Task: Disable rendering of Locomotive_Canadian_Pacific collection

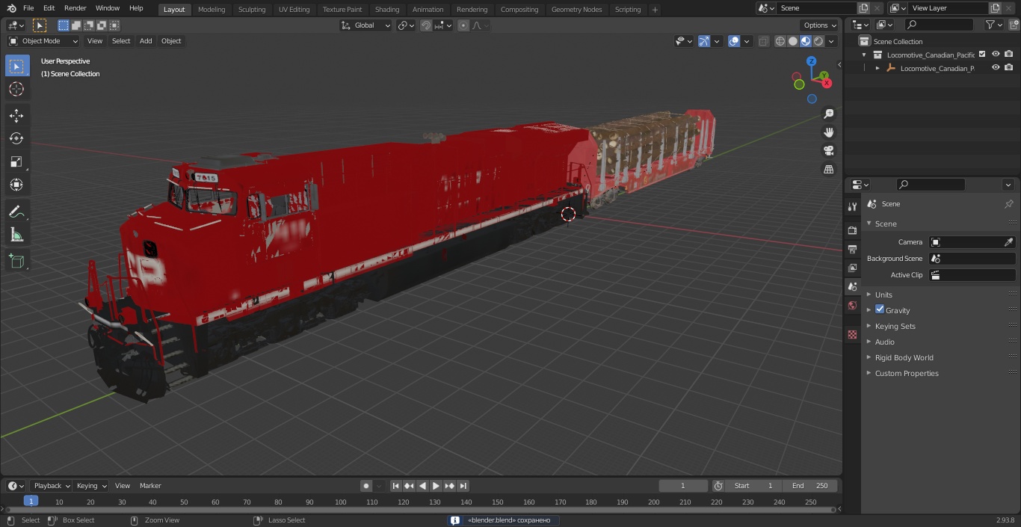Action: pos(1008,54)
